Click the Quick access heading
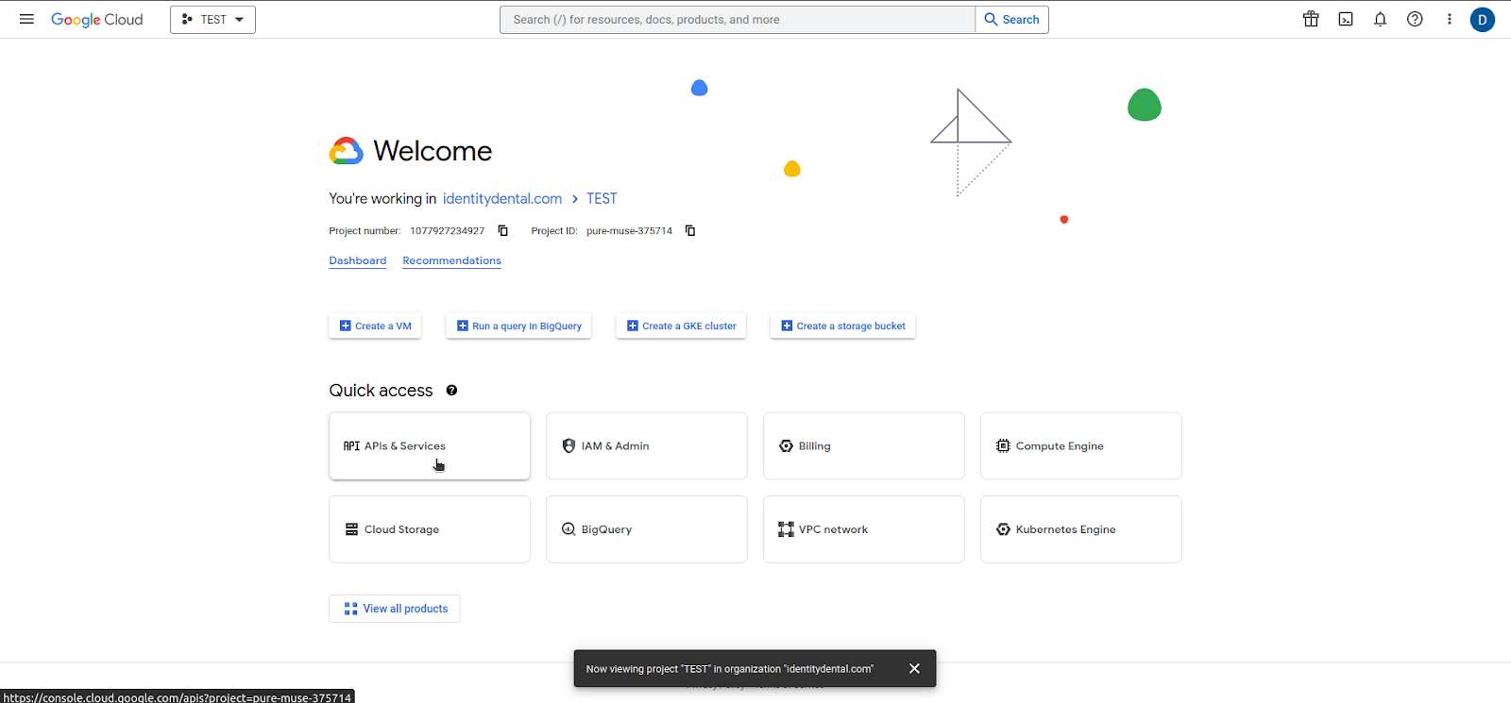This screenshot has width=1511, height=703. click(x=381, y=391)
